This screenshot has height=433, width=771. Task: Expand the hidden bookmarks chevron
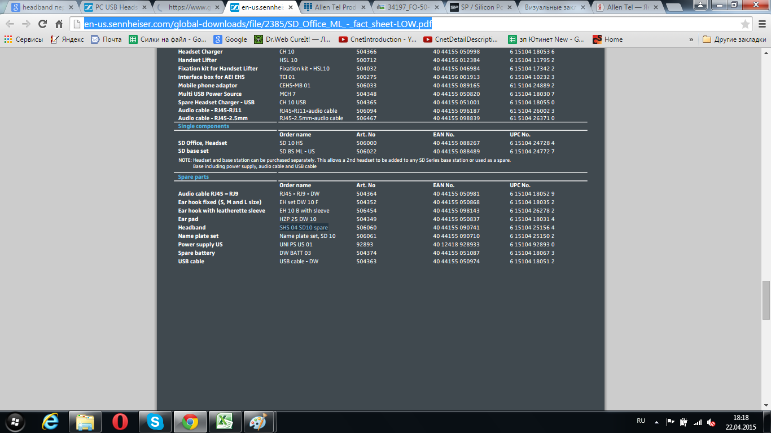pos(691,39)
